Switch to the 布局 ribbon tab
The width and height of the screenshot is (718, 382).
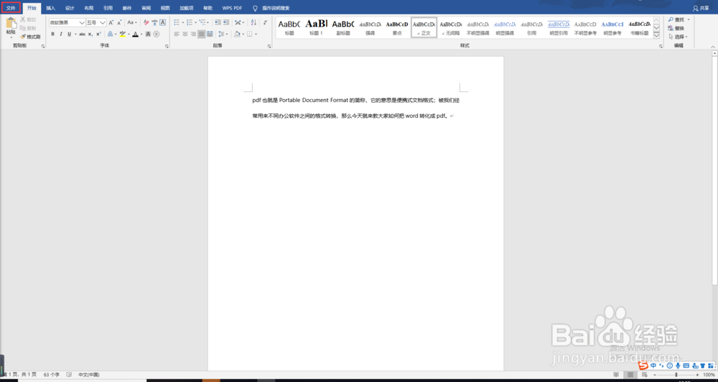tap(89, 8)
